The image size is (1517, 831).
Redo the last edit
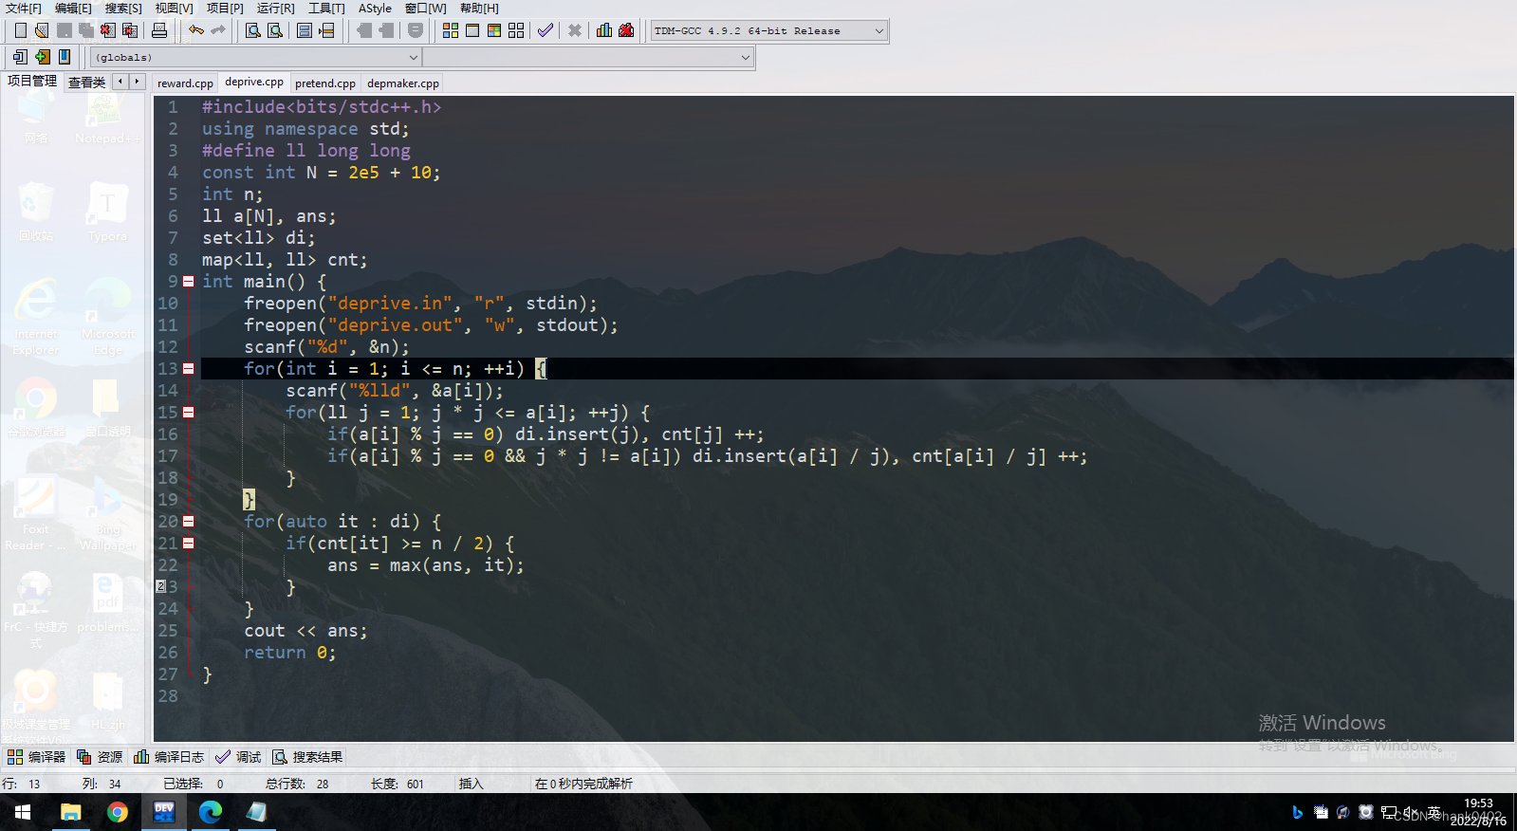218,30
